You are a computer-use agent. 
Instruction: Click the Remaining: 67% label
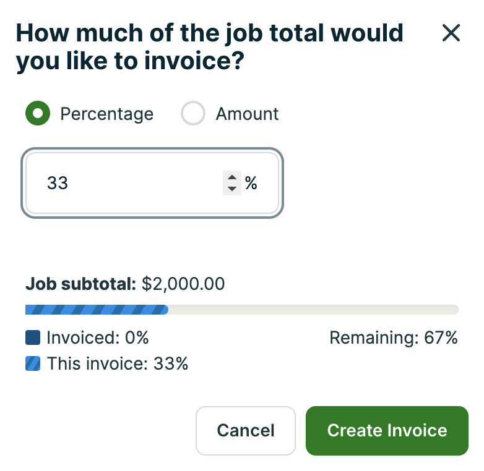[393, 338]
